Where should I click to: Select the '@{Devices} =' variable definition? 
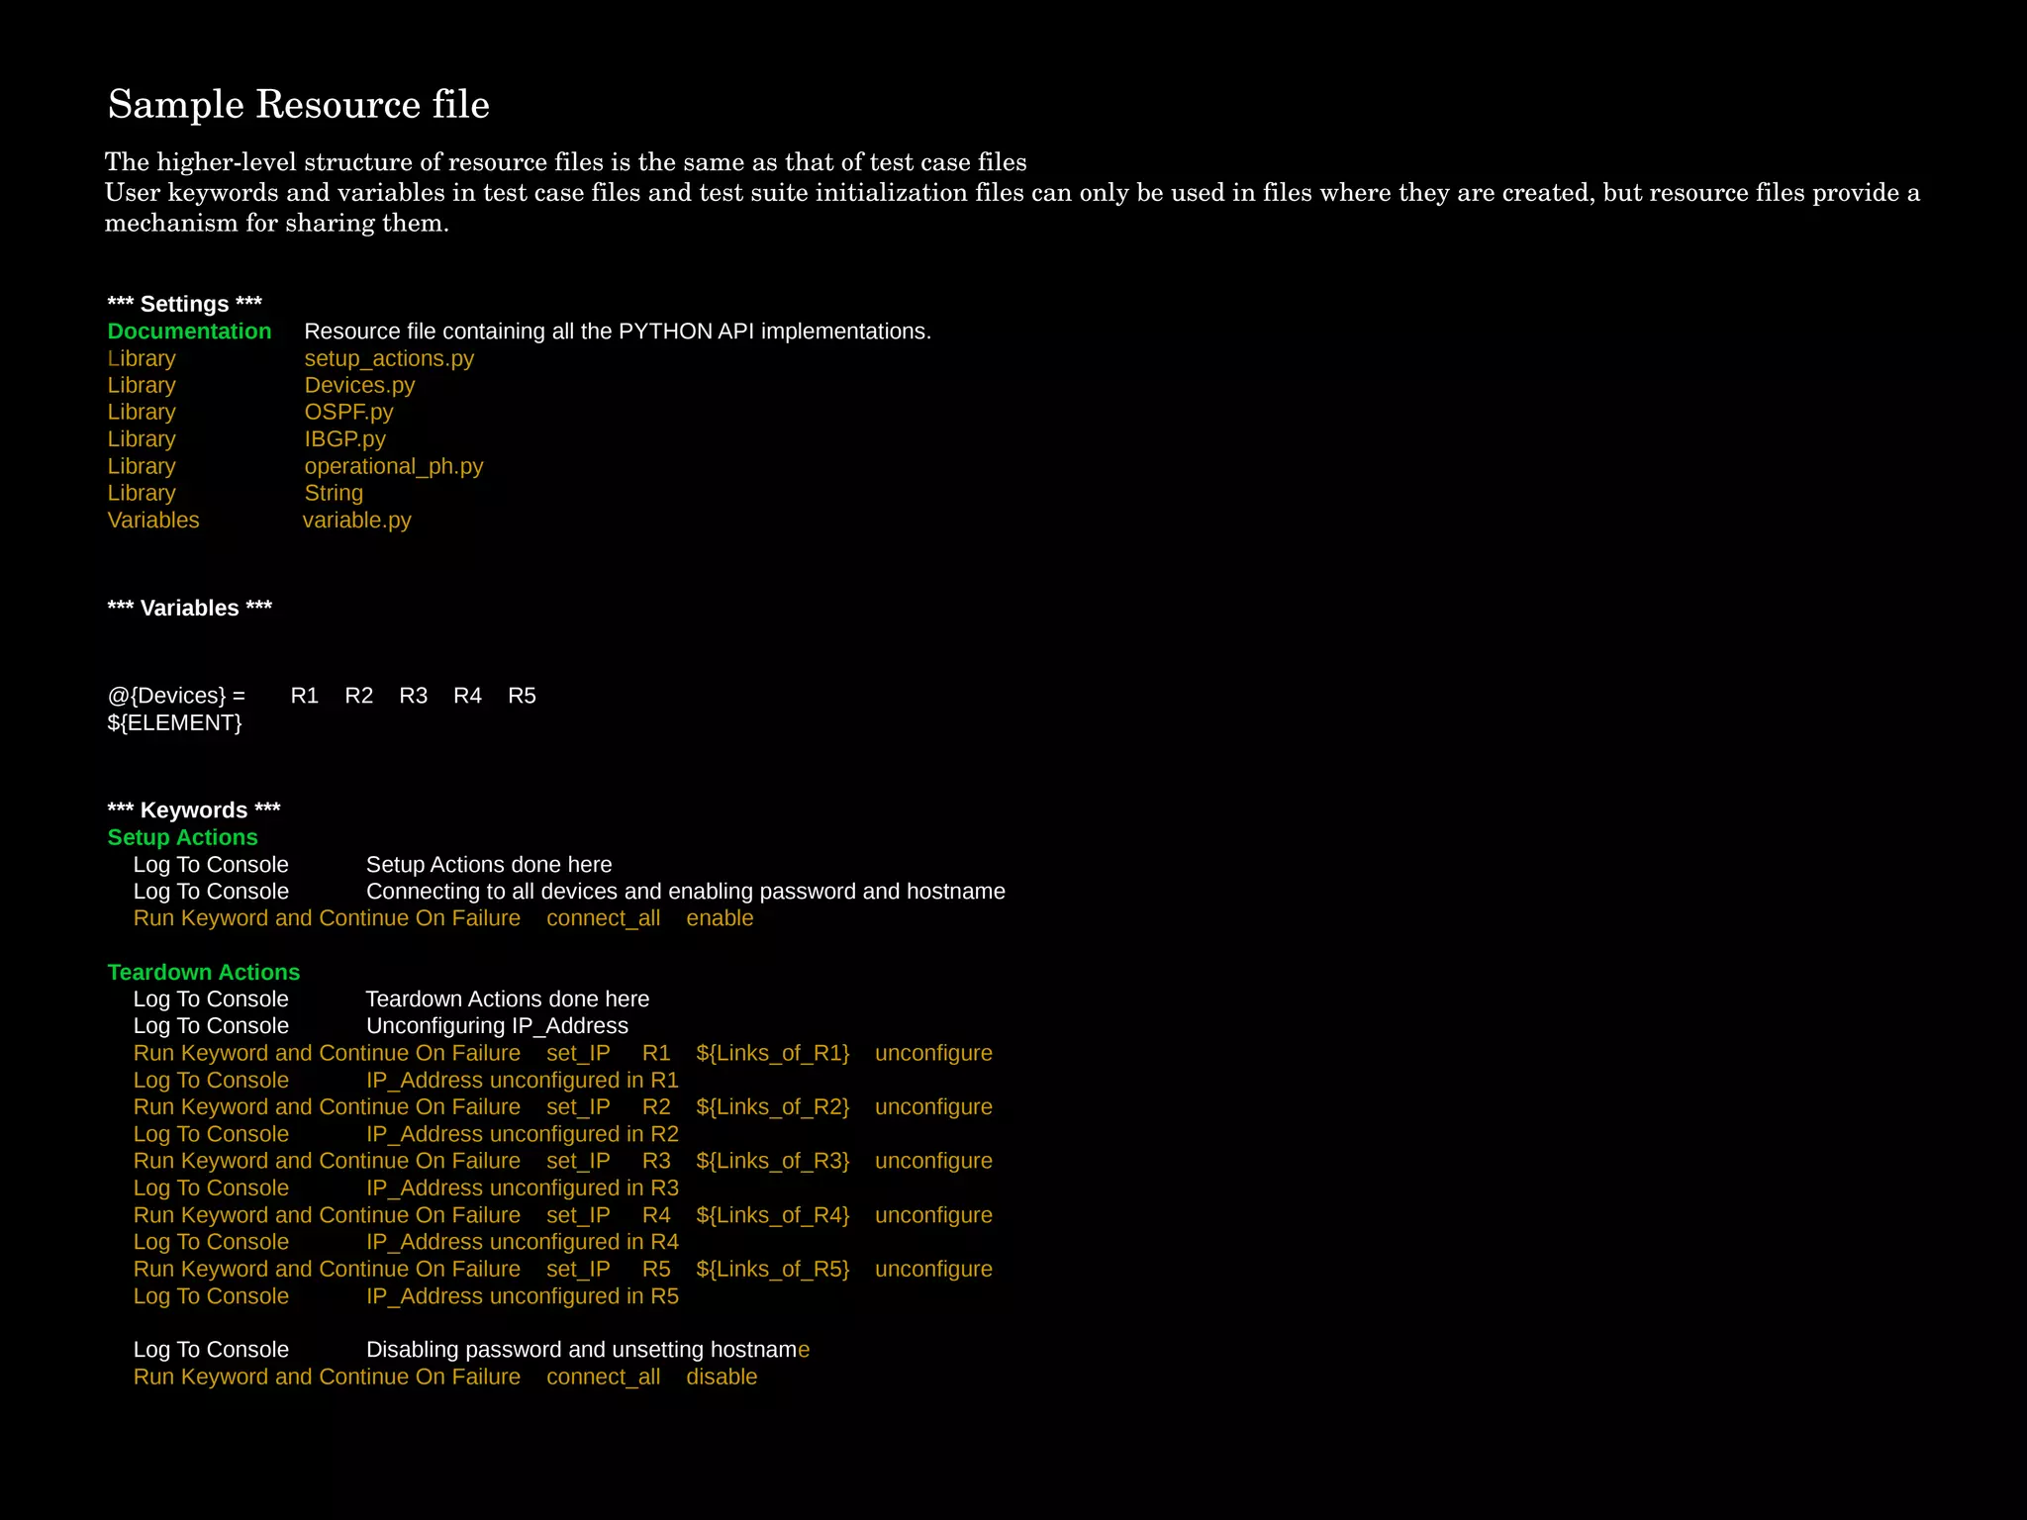[176, 696]
